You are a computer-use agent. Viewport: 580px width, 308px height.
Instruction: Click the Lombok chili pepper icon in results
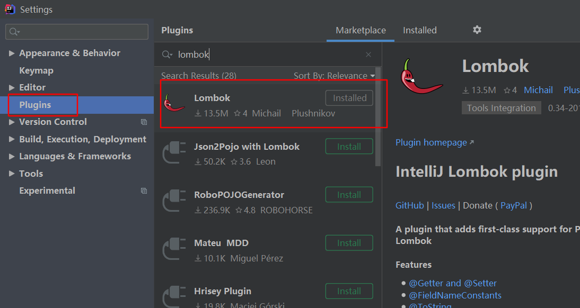tap(174, 103)
